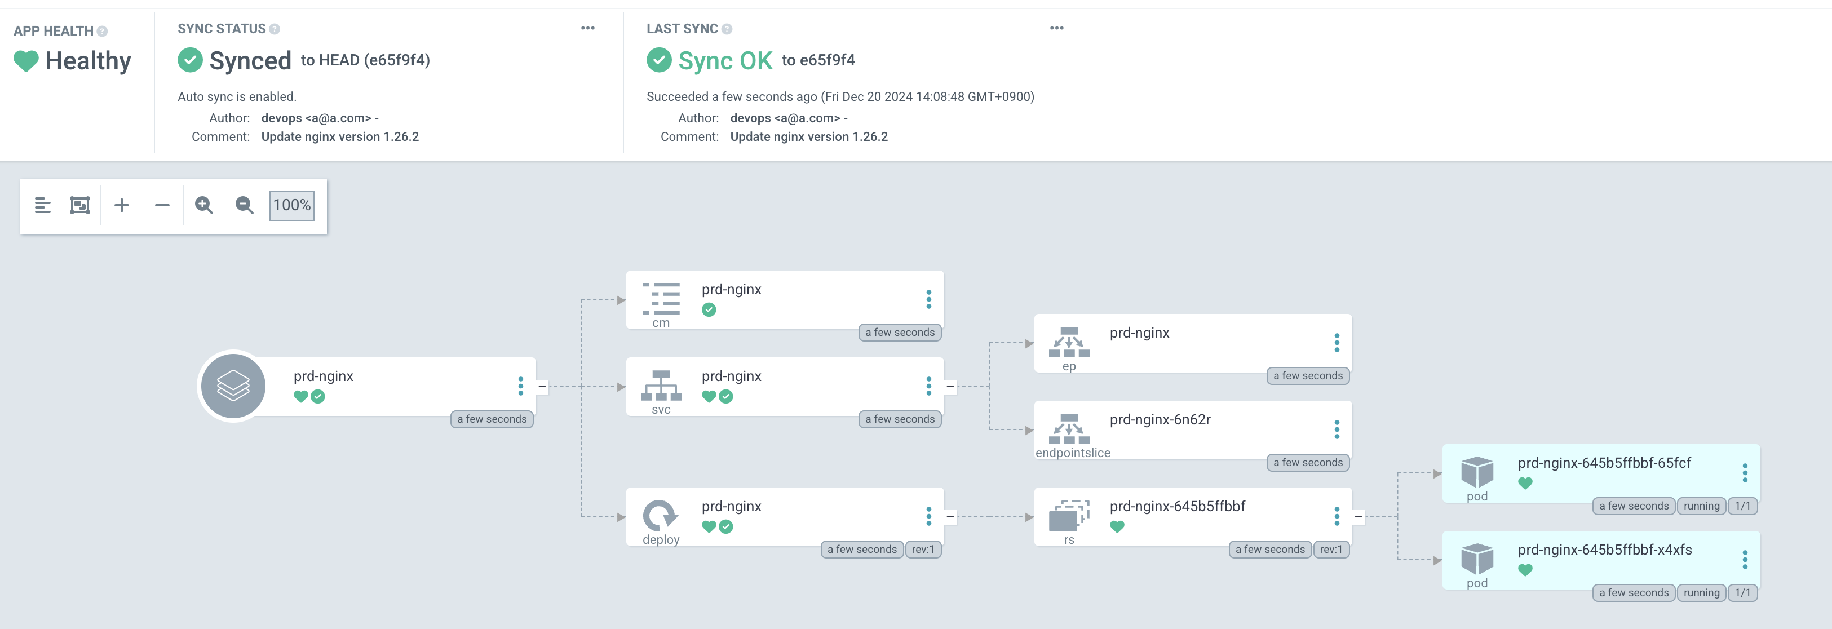This screenshot has width=1832, height=629.
Task: Open the Sync Status panel three-dot menu
Action: click(x=587, y=28)
